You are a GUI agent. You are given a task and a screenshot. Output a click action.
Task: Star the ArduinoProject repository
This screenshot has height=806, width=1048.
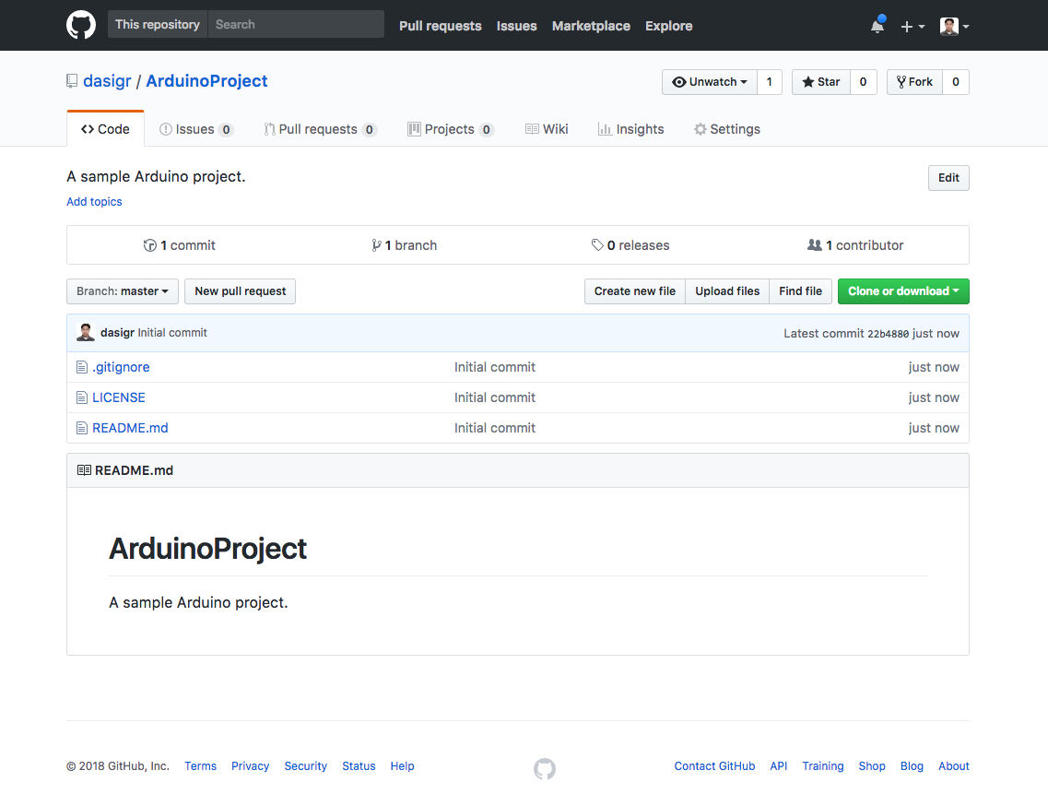(820, 81)
